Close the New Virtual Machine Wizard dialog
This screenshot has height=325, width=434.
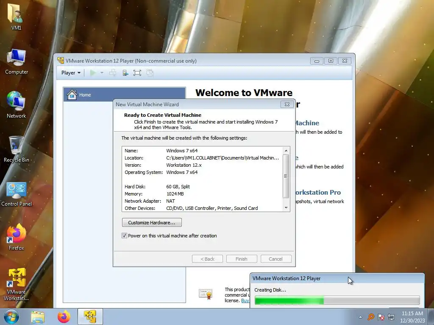coord(287,104)
